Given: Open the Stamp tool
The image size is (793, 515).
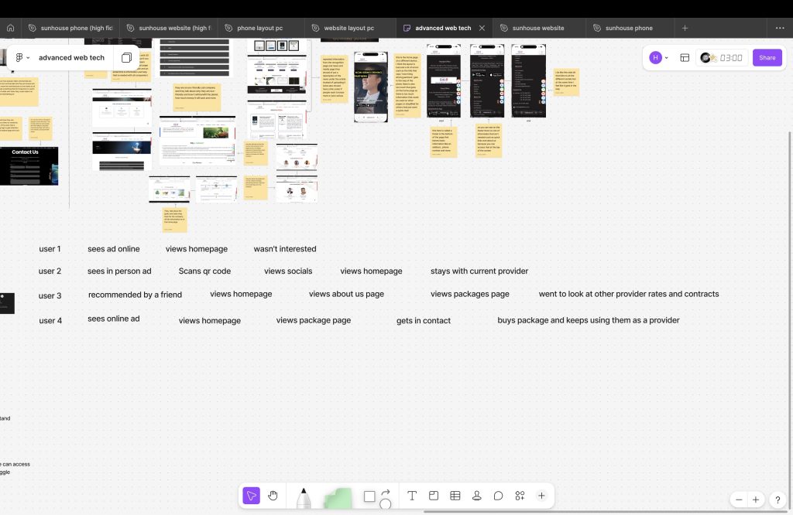Looking at the screenshot, I should coord(477,496).
